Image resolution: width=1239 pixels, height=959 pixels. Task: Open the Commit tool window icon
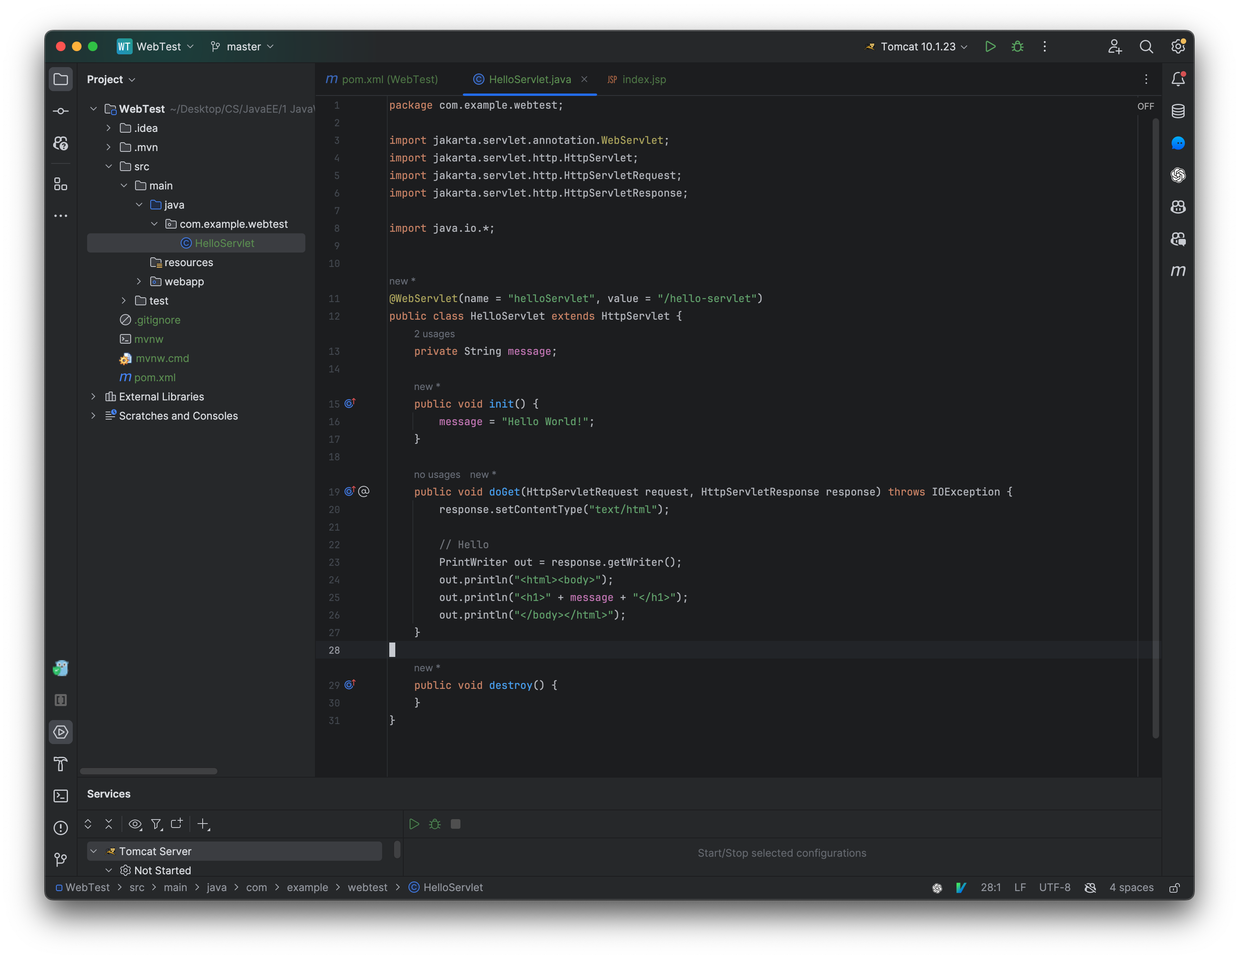click(x=61, y=111)
